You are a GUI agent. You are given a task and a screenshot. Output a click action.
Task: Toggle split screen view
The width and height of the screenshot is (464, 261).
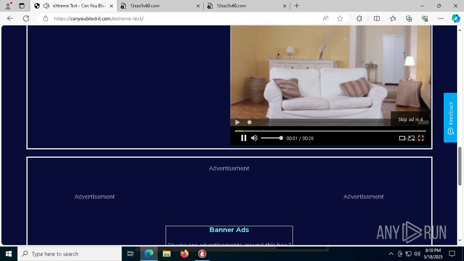click(x=377, y=18)
